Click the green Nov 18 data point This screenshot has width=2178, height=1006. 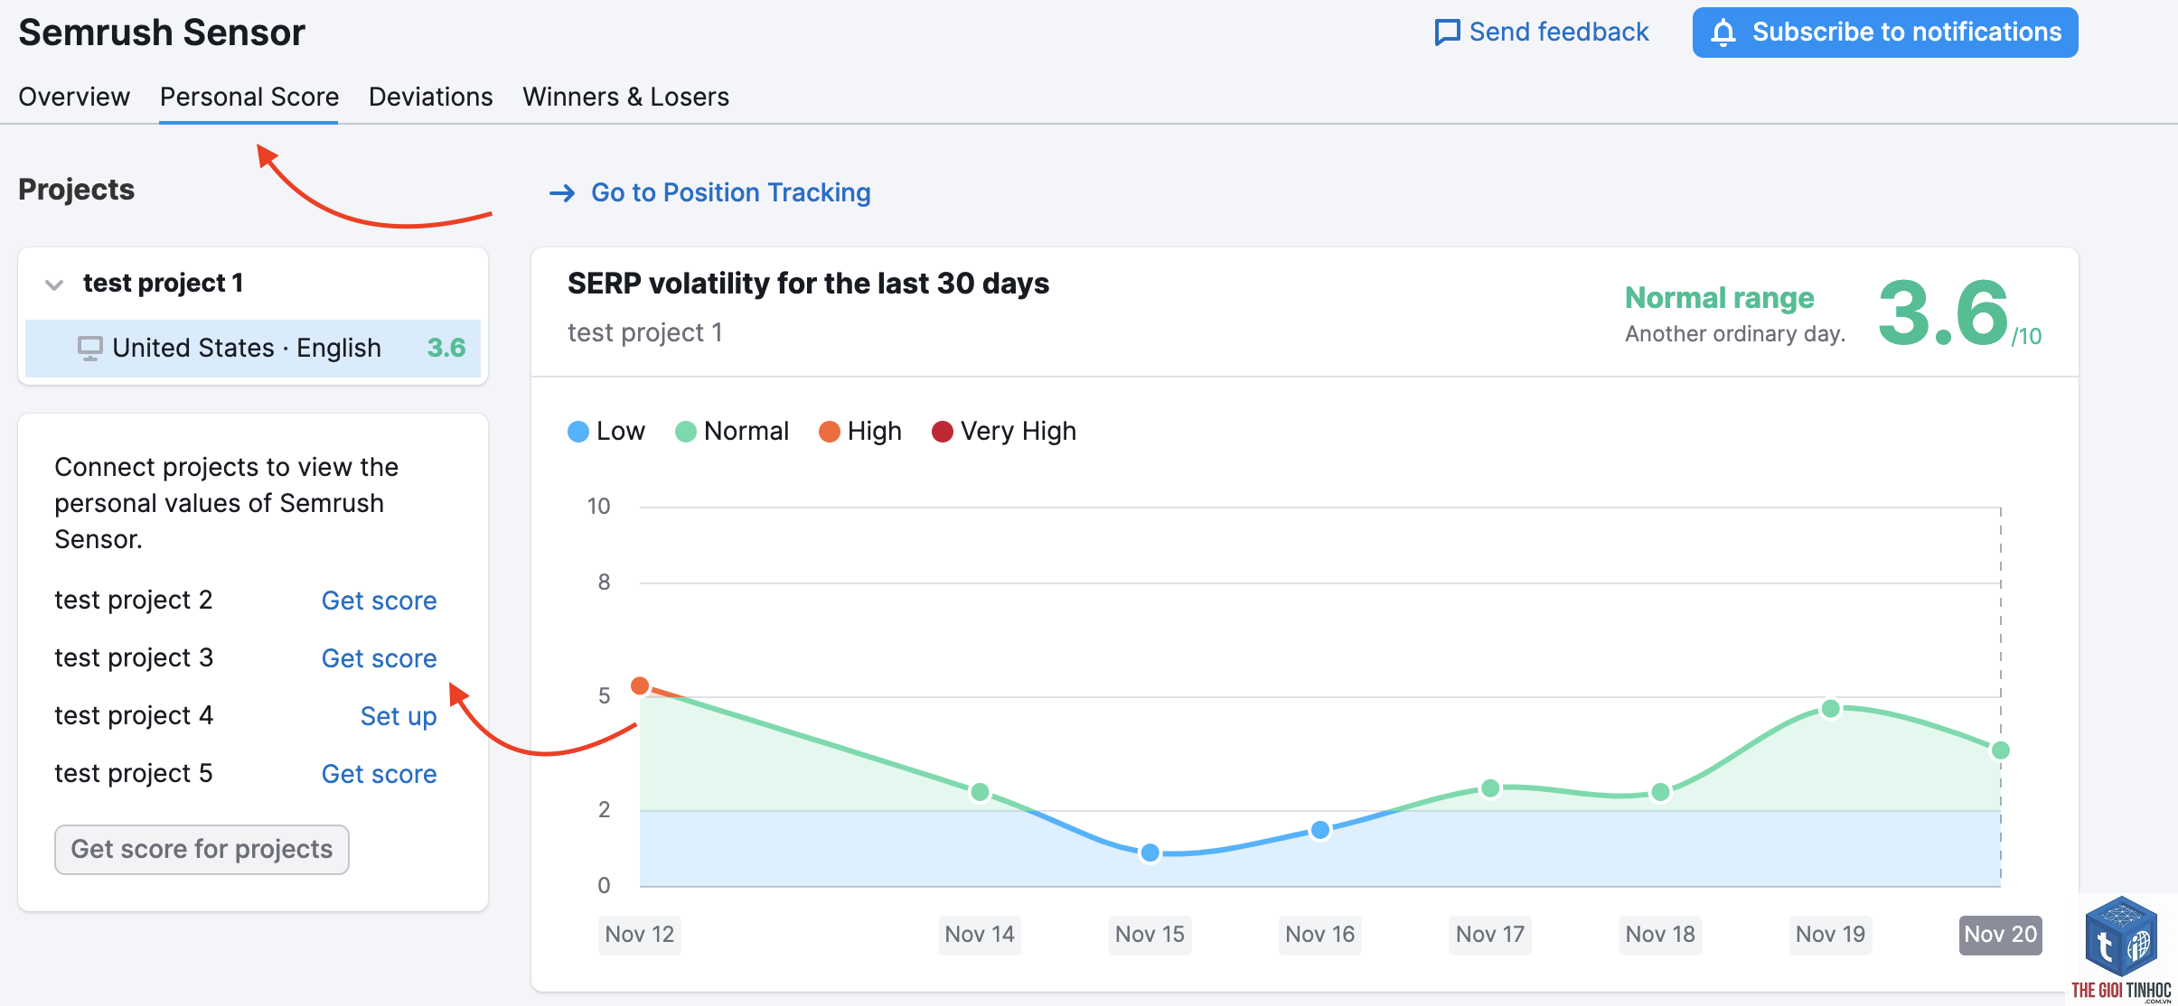coord(1660,792)
